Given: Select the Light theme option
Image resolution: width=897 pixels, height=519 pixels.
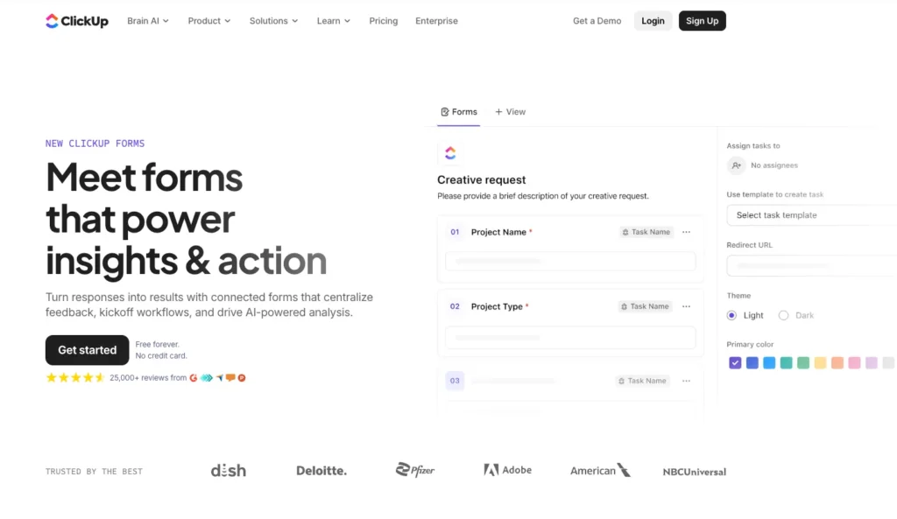Looking at the screenshot, I should (x=731, y=315).
